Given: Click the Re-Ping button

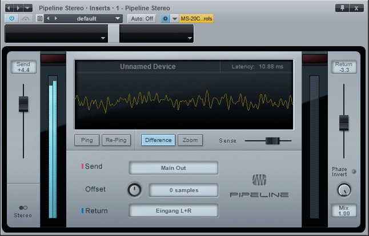Looking at the screenshot, I should (x=116, y=140).
